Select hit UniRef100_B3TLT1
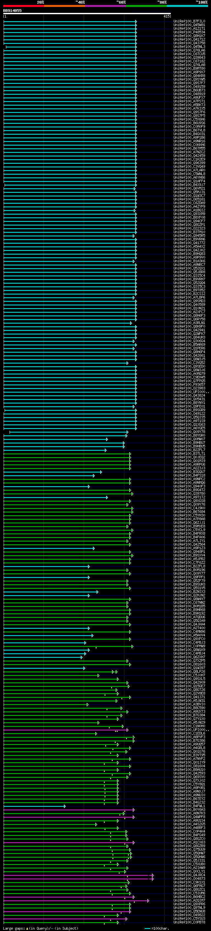The width and height of the screenshot is (211, 931). (189, 453)
